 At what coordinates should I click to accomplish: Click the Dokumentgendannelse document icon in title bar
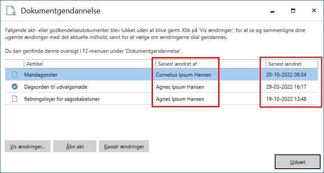pos(11,11)
